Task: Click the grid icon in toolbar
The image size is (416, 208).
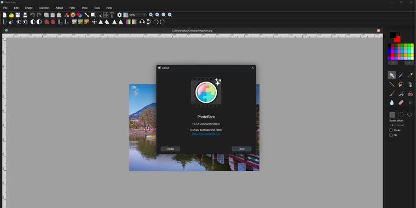Action: (x=106, y=15)
